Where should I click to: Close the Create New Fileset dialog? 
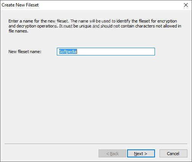186,5
